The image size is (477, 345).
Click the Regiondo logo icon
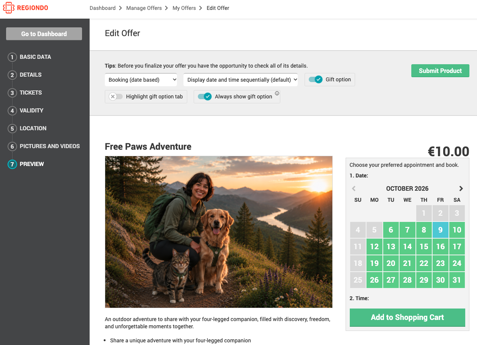coord(8,8)
